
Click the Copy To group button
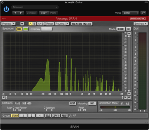tap(56, 115)
